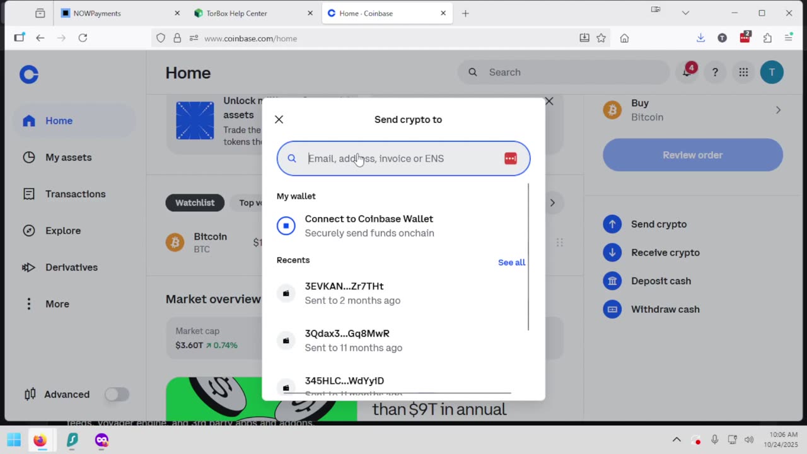Click the Advanced chart icon
The width and height of the screenshot is (807, 454).
pos(30,394)
